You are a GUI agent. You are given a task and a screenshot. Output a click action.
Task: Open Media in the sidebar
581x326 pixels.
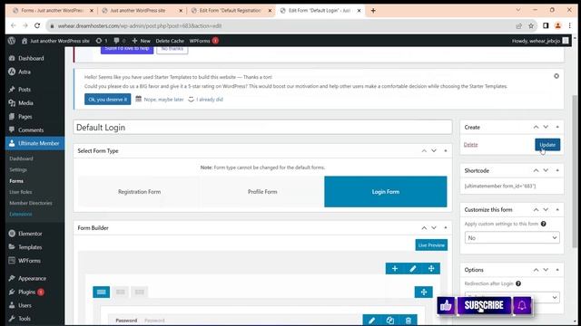pyautogui.click(x=25, y=103)
